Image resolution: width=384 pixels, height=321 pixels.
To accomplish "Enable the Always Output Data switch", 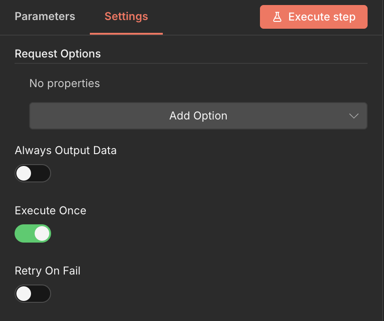I will (33, 173).
